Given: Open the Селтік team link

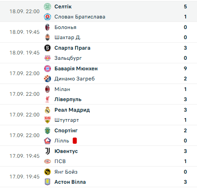Looking at the screenshot, I should [x=63, y=7].
